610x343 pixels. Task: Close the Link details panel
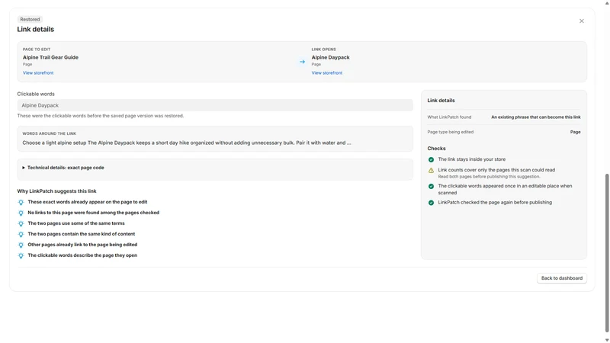point(581,21)
